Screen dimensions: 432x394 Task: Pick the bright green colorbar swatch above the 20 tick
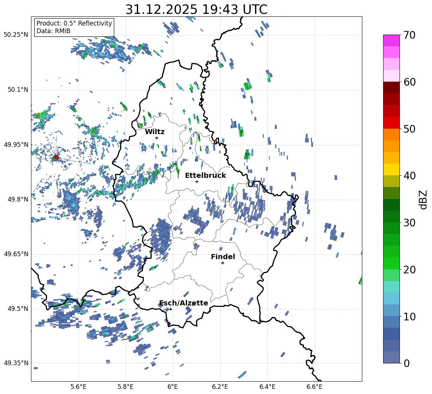click(391, 263)
